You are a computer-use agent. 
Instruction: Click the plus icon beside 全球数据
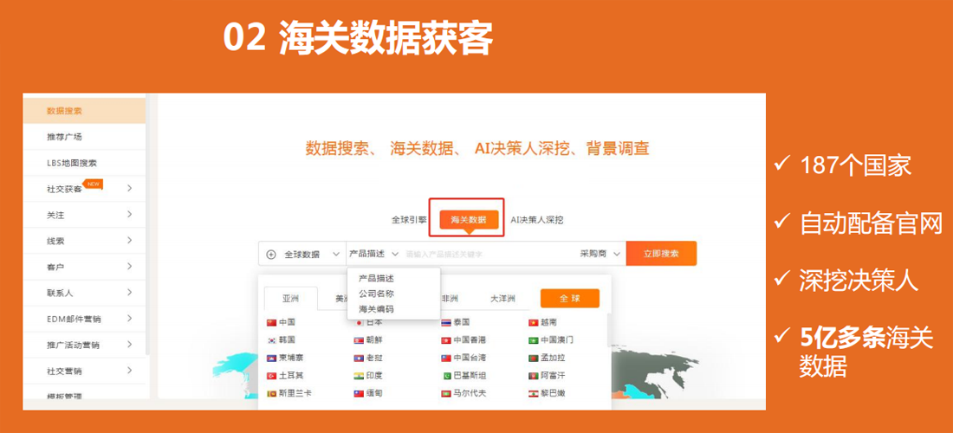click(271, 255)
